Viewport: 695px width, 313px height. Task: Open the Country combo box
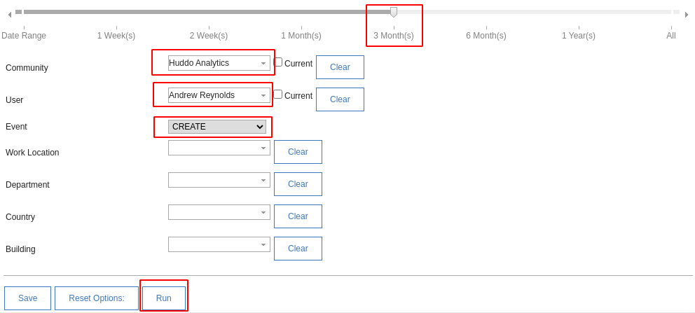pyautogui.click(x=219, y=212)
